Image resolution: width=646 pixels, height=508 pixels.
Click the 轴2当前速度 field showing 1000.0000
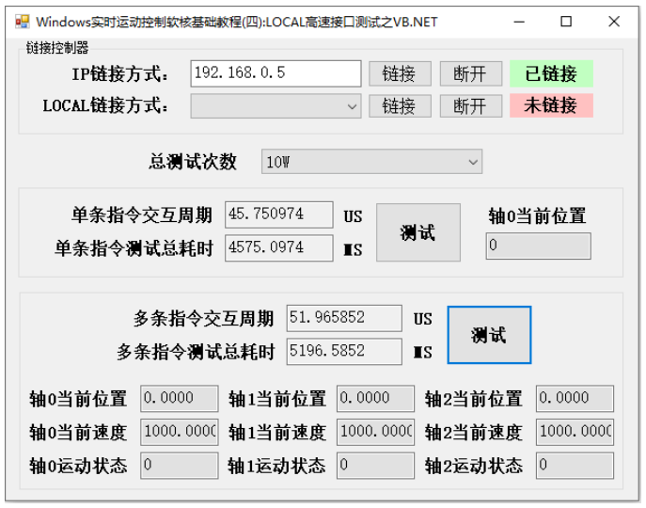tap(575, 432)
